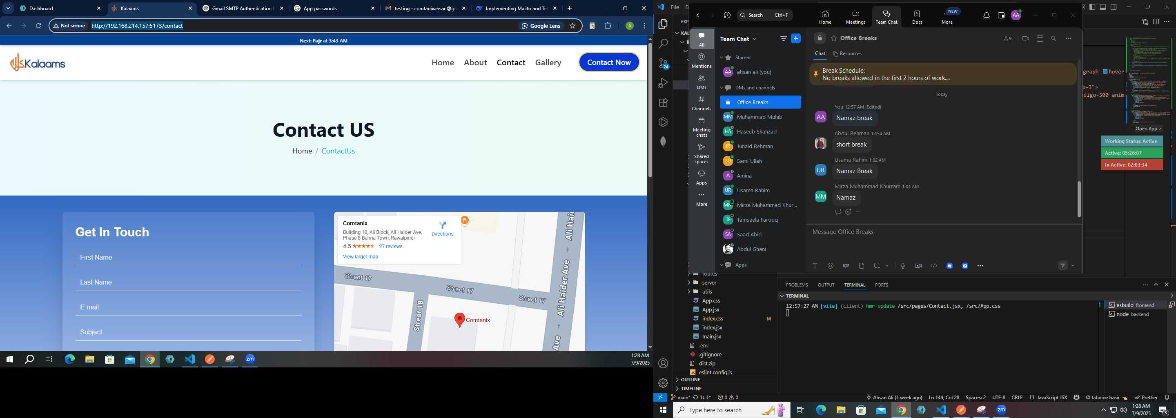Click the Mentions icon in Zoom sidebar
Screen dimensions: 1176x418
click(x=701, y=60)
